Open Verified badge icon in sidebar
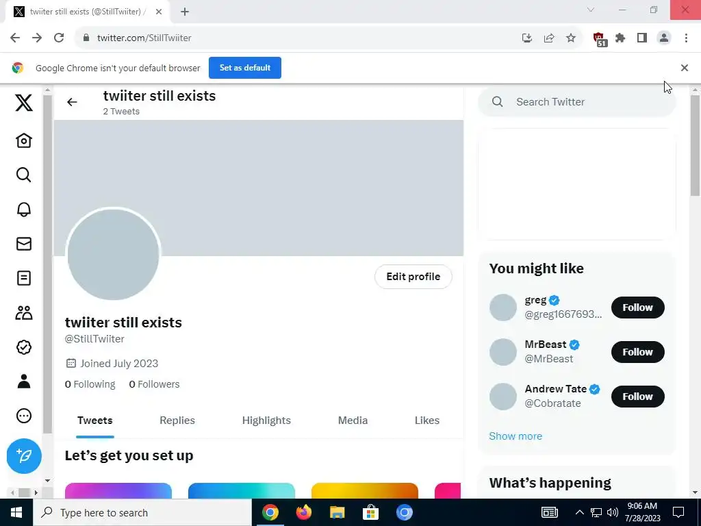This screenshot has width=701, height=526. pos(24,347)
